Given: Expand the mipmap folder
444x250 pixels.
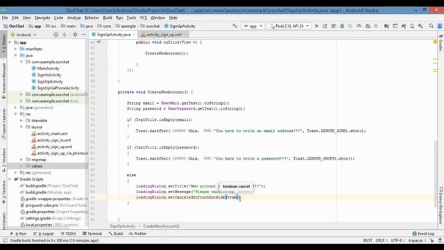Looking at the screenshot, I should (x=22, y=160).
